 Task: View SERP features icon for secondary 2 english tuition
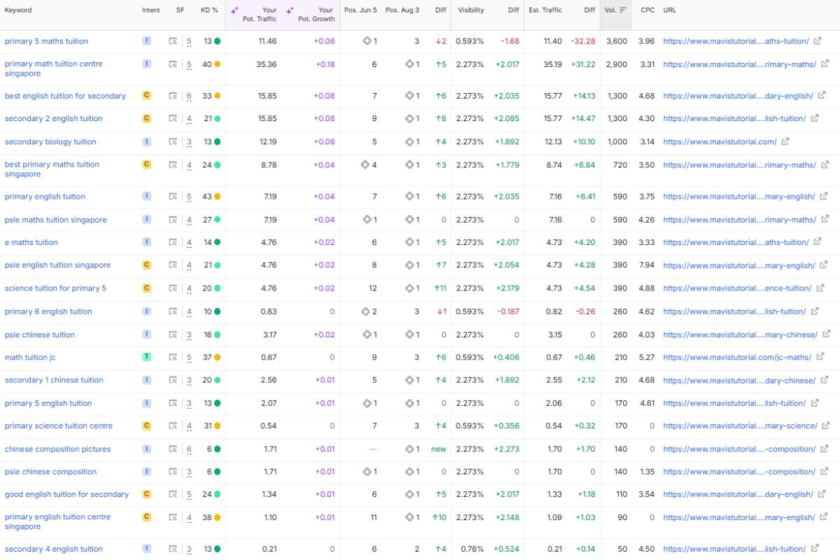point(173,119)
